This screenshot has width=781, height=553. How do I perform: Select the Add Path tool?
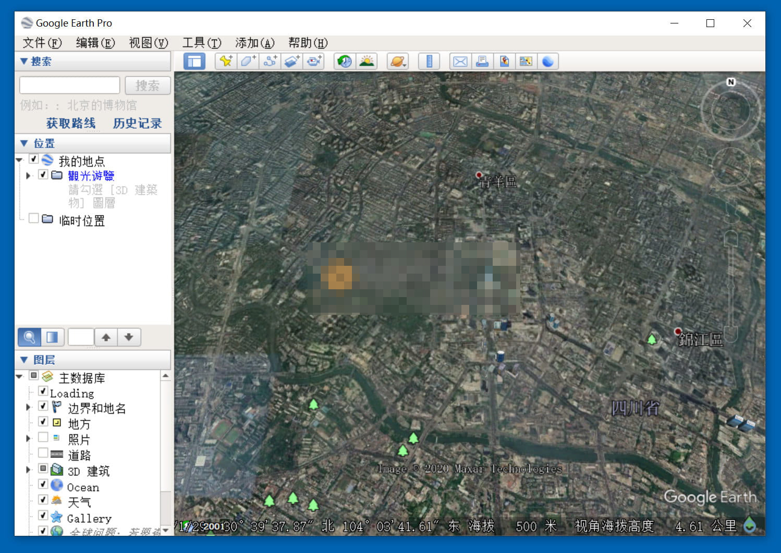[x=270, y=62]
